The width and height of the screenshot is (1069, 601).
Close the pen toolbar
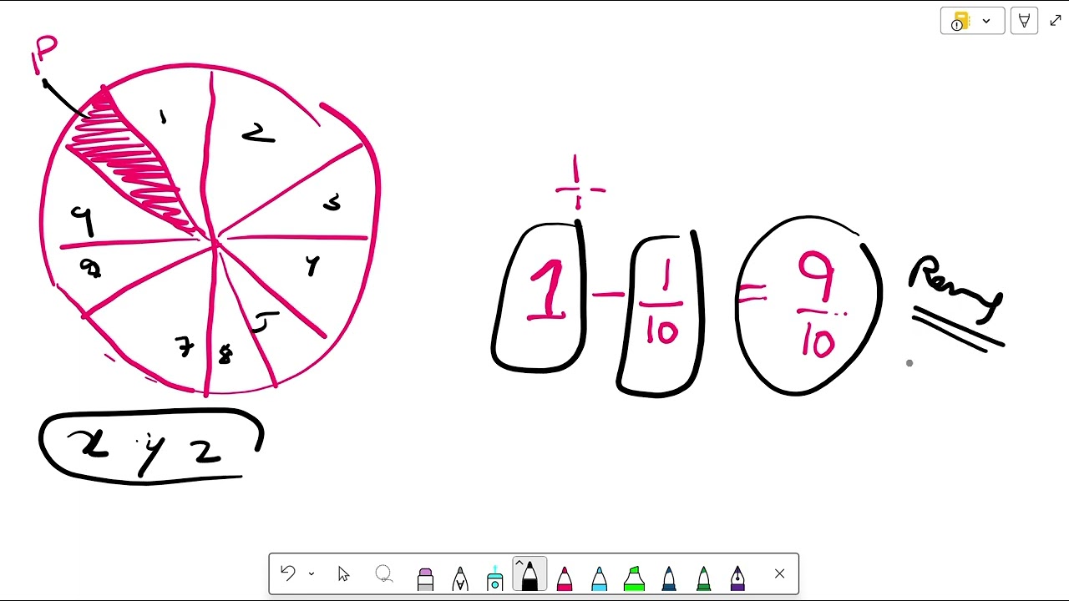(779, 573)
